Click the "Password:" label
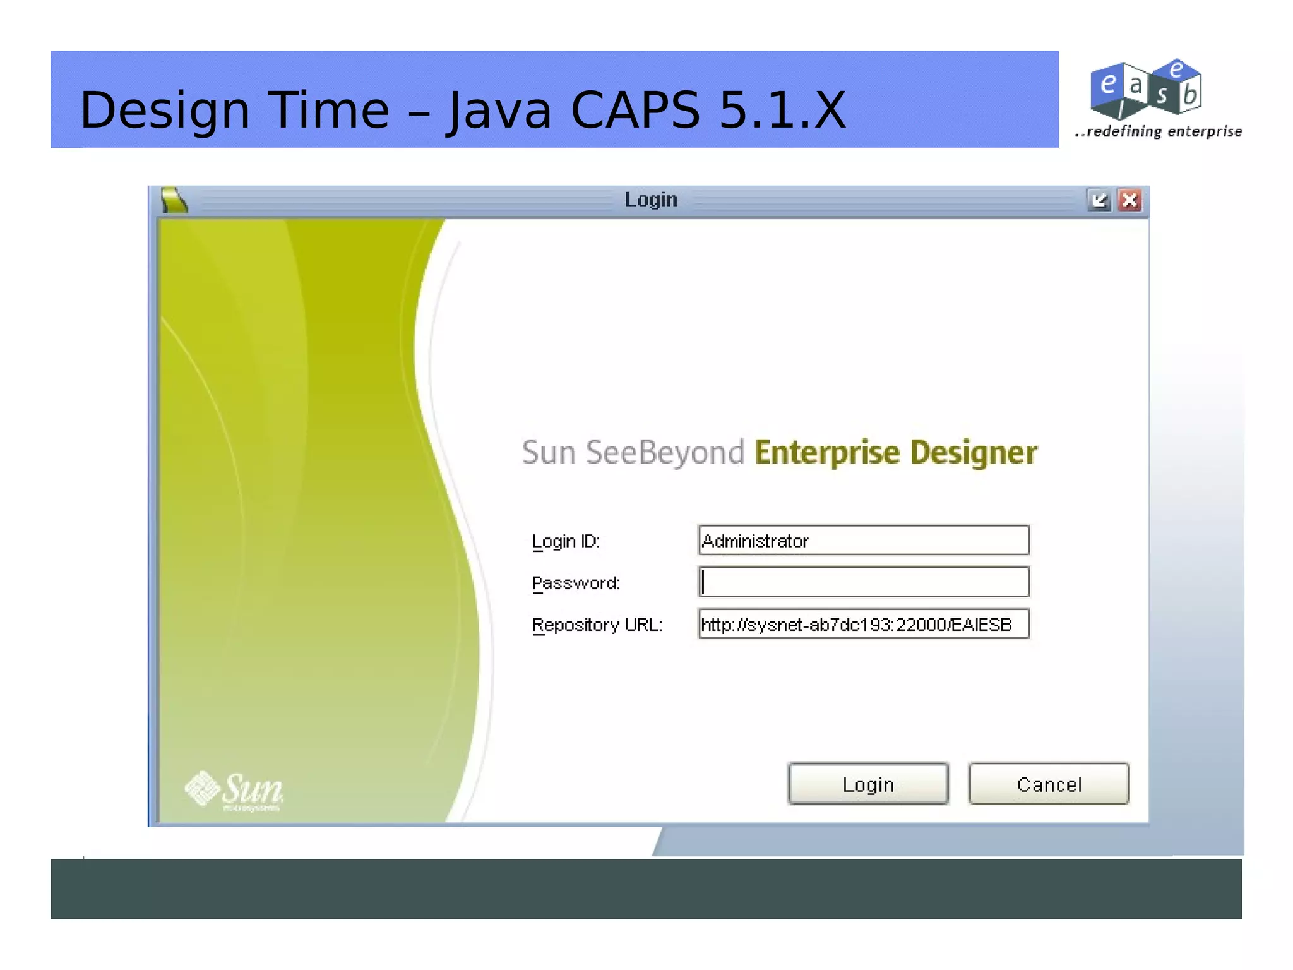The image size is (1293, 970). click(x=576, y=583)
